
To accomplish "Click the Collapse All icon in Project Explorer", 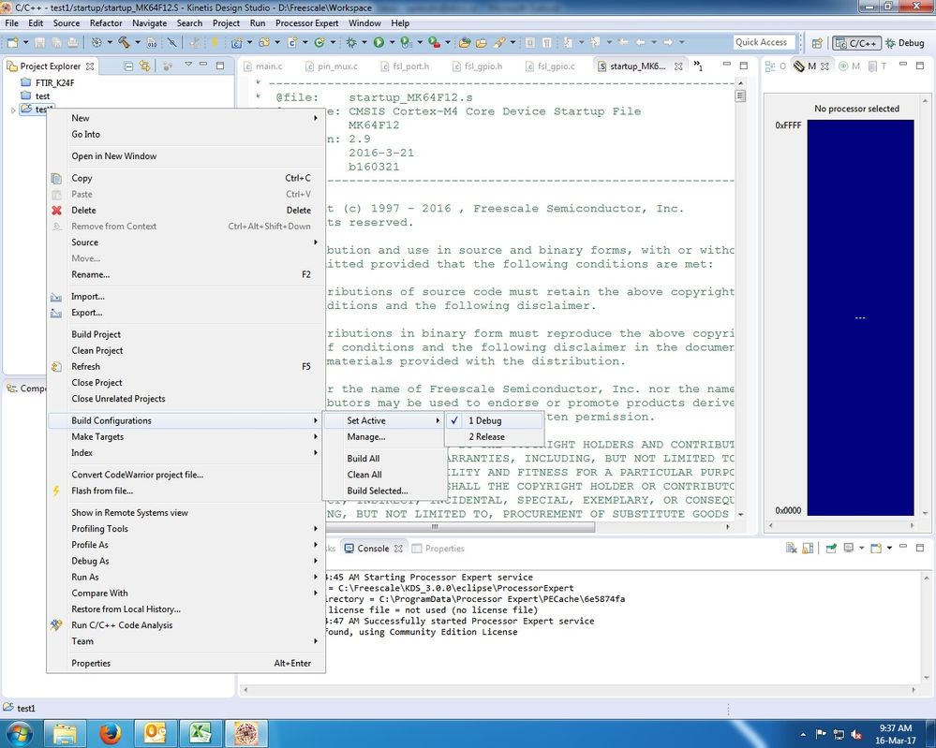I will [x=128, y=66].
